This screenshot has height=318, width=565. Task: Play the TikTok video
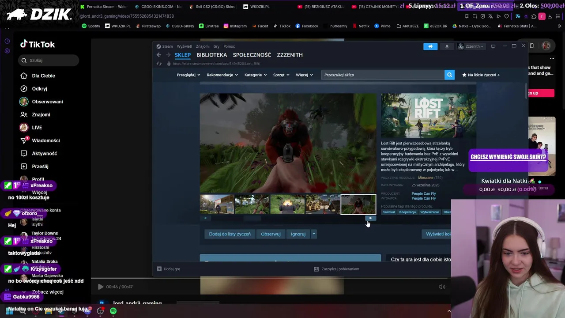click(x=101, y=287)
